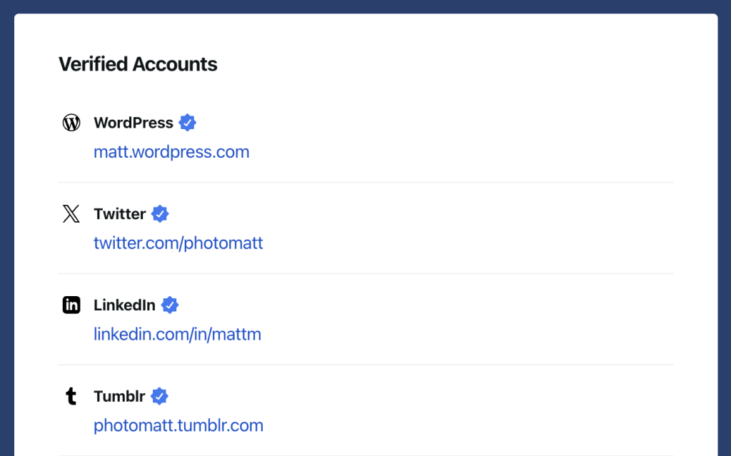Click the verified badge beside Tumblr

pyautogui.click(x=159, y=397)
